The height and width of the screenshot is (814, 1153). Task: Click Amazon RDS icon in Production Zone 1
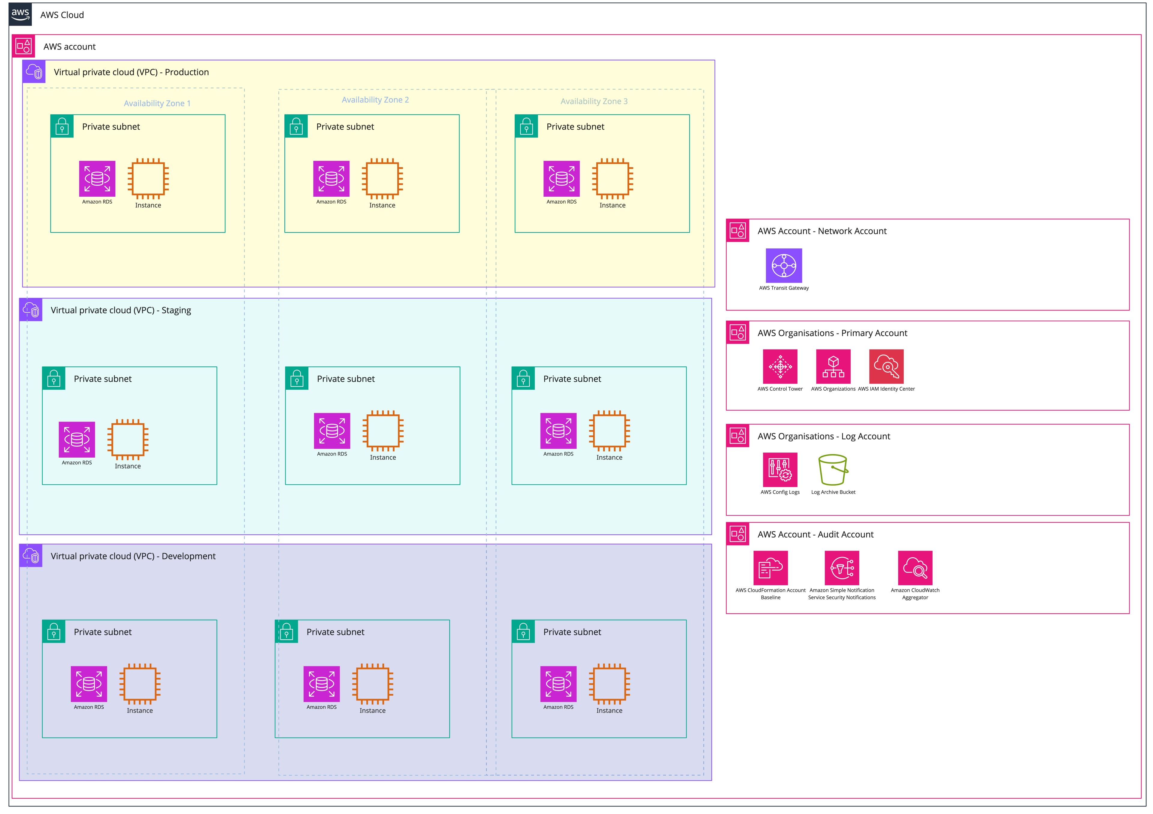pos(97,179)
